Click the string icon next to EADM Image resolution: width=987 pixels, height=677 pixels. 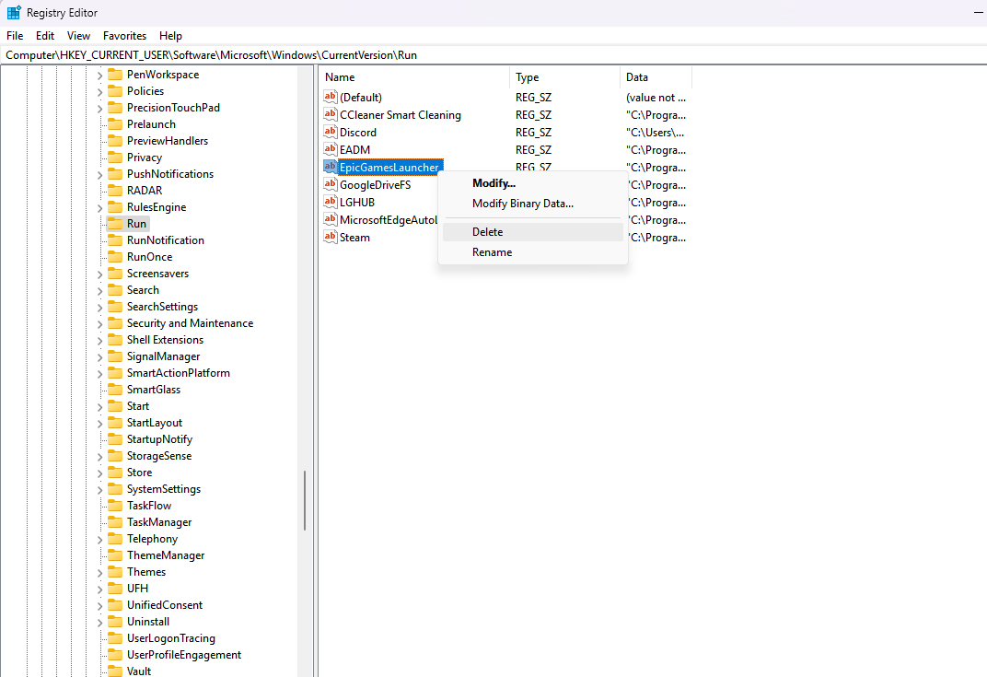(x=331, y=150)
